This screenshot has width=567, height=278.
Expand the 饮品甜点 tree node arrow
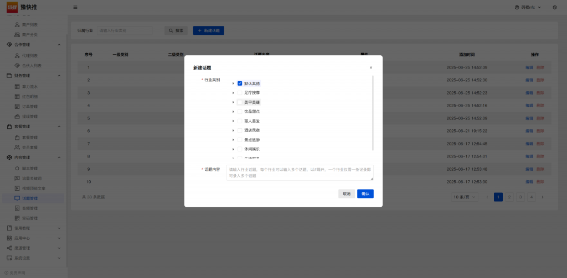pos(233,112)
